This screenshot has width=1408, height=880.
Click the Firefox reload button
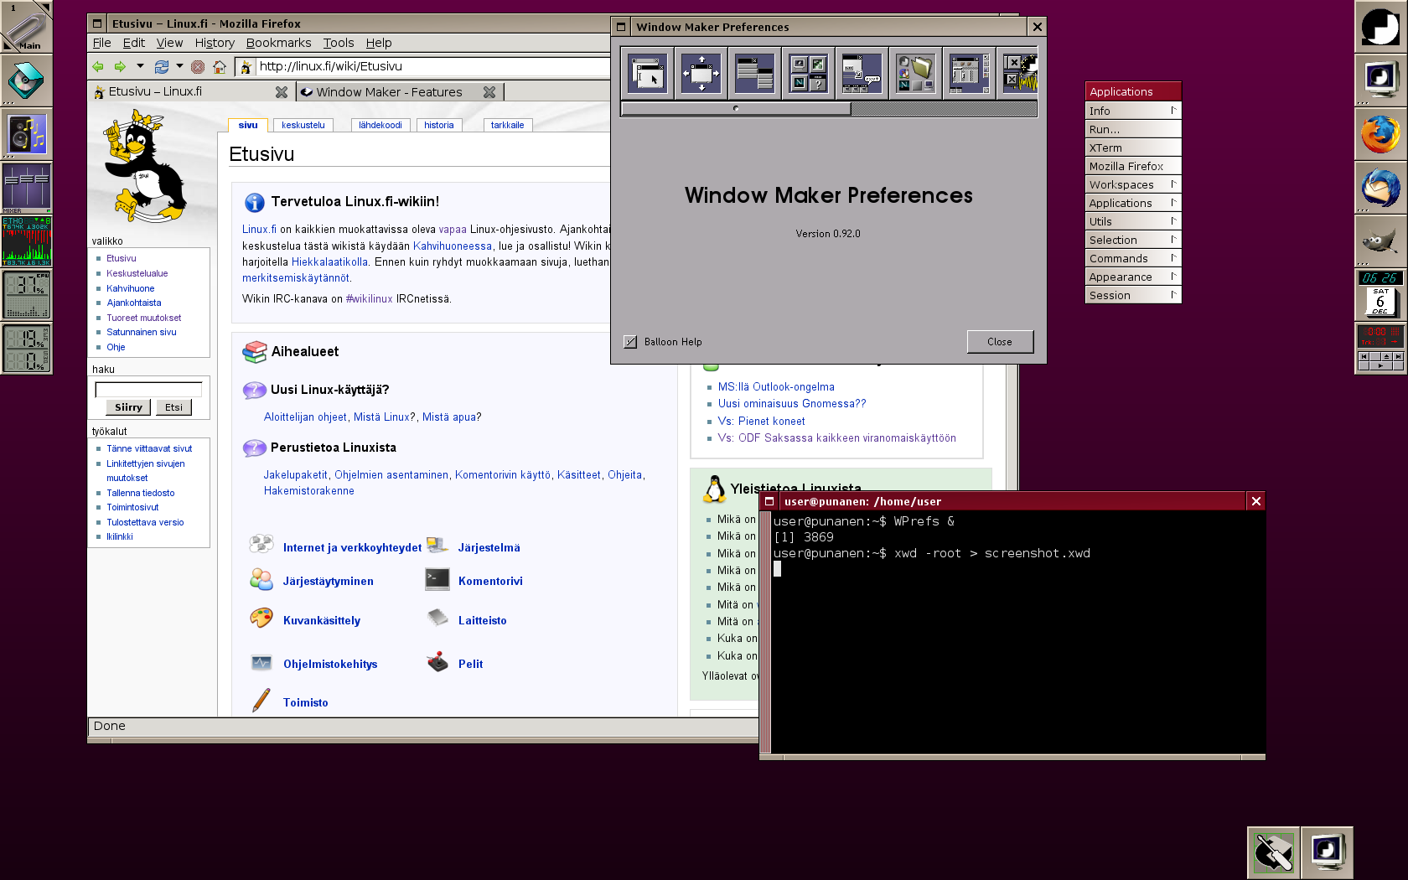click(162, 67)
